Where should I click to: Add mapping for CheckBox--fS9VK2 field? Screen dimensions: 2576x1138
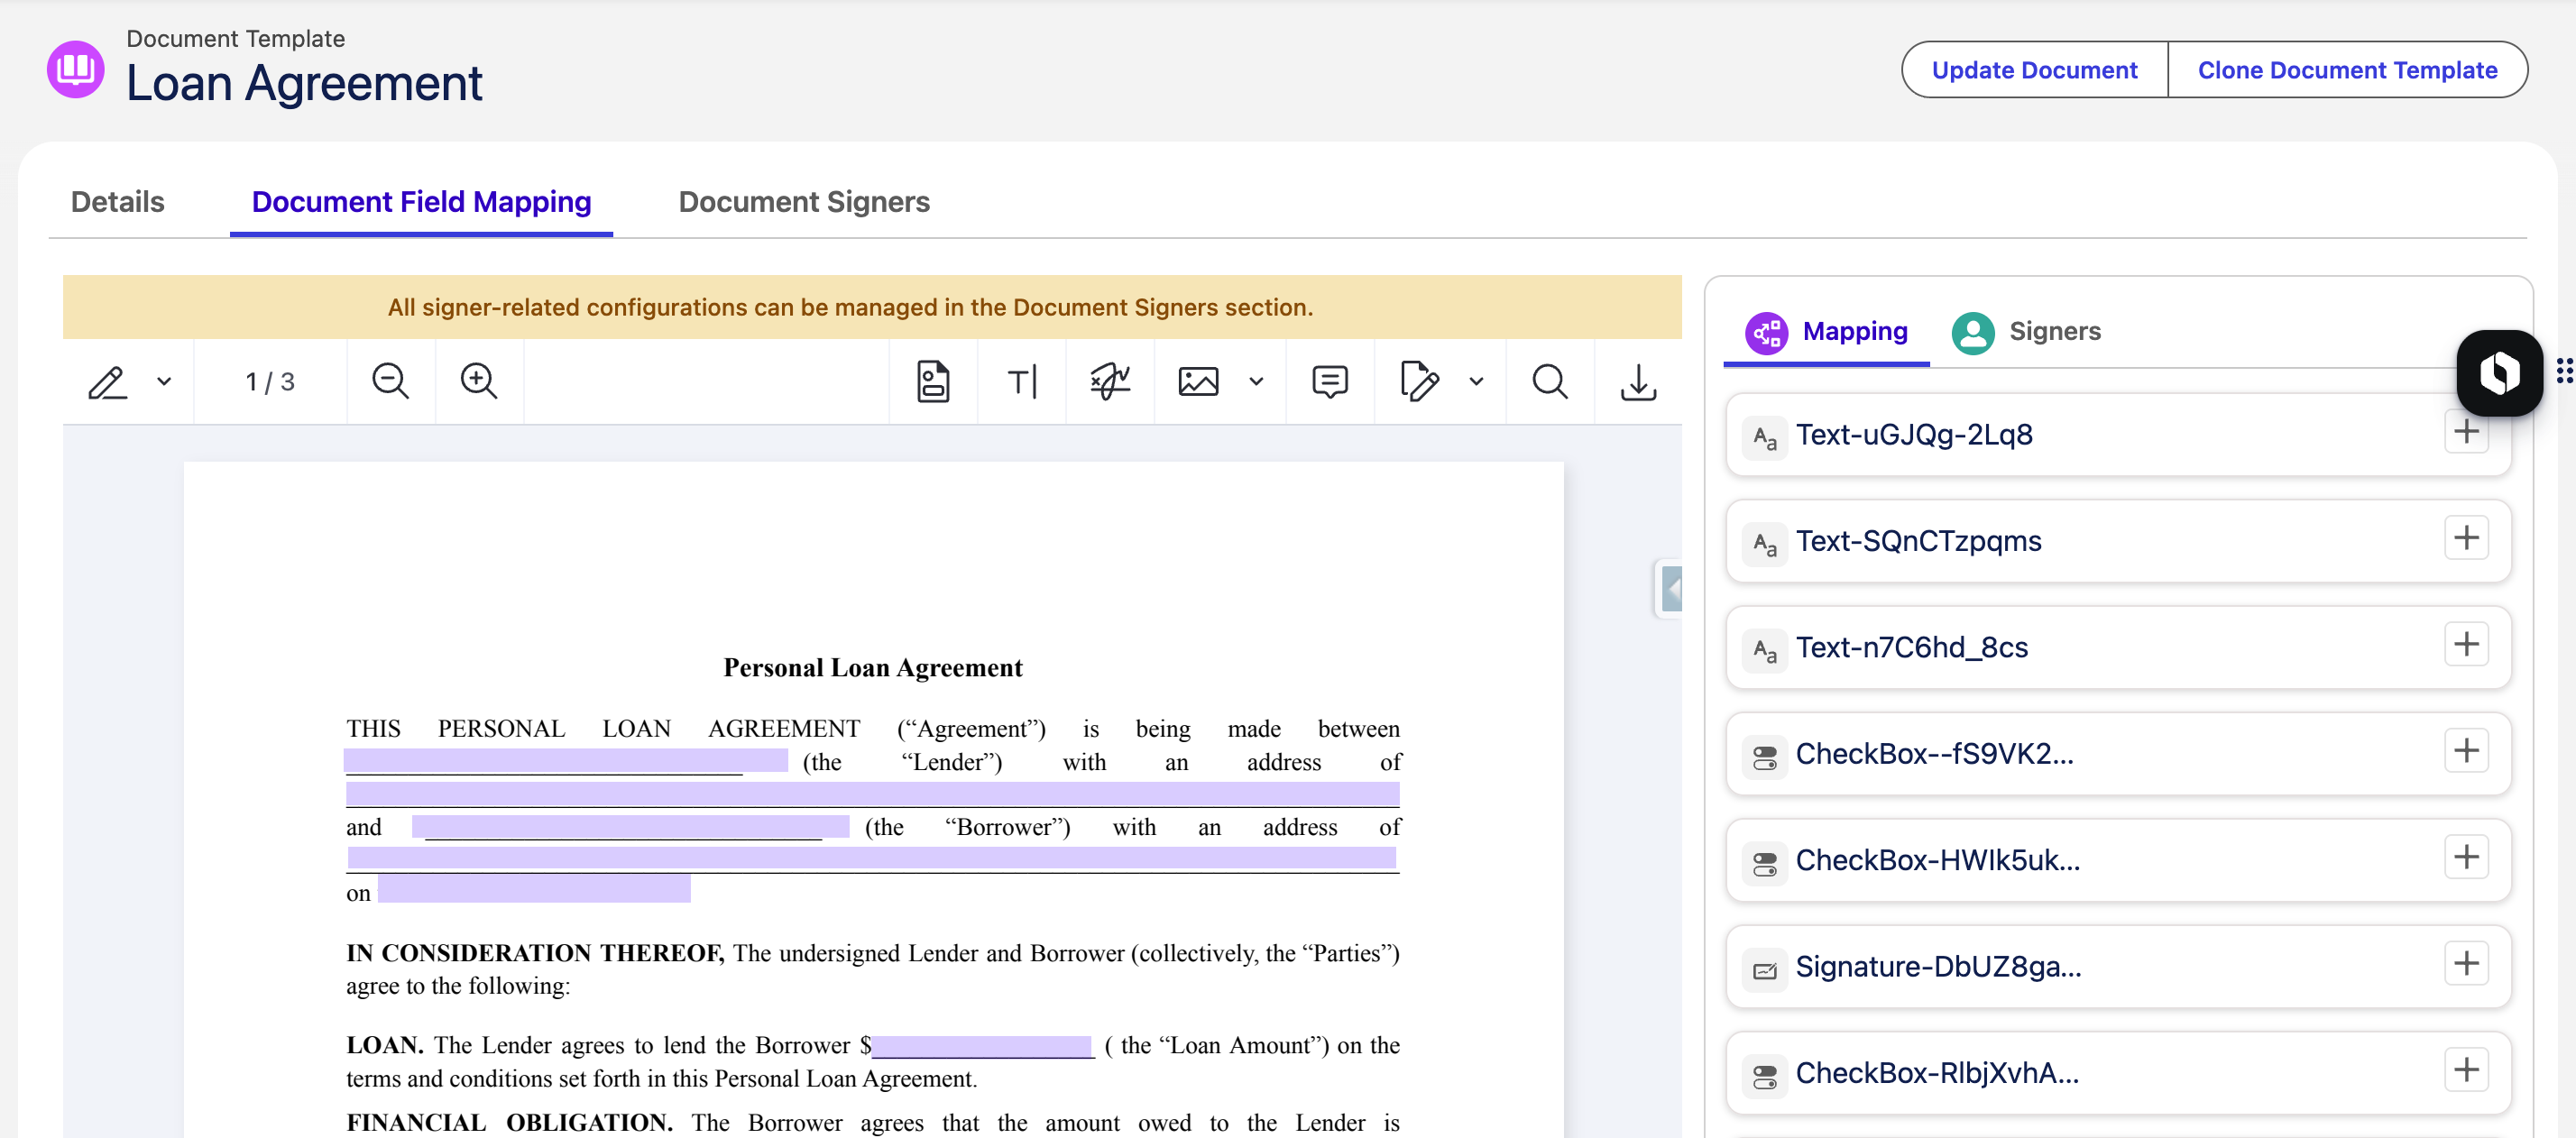pos(2466,751)
